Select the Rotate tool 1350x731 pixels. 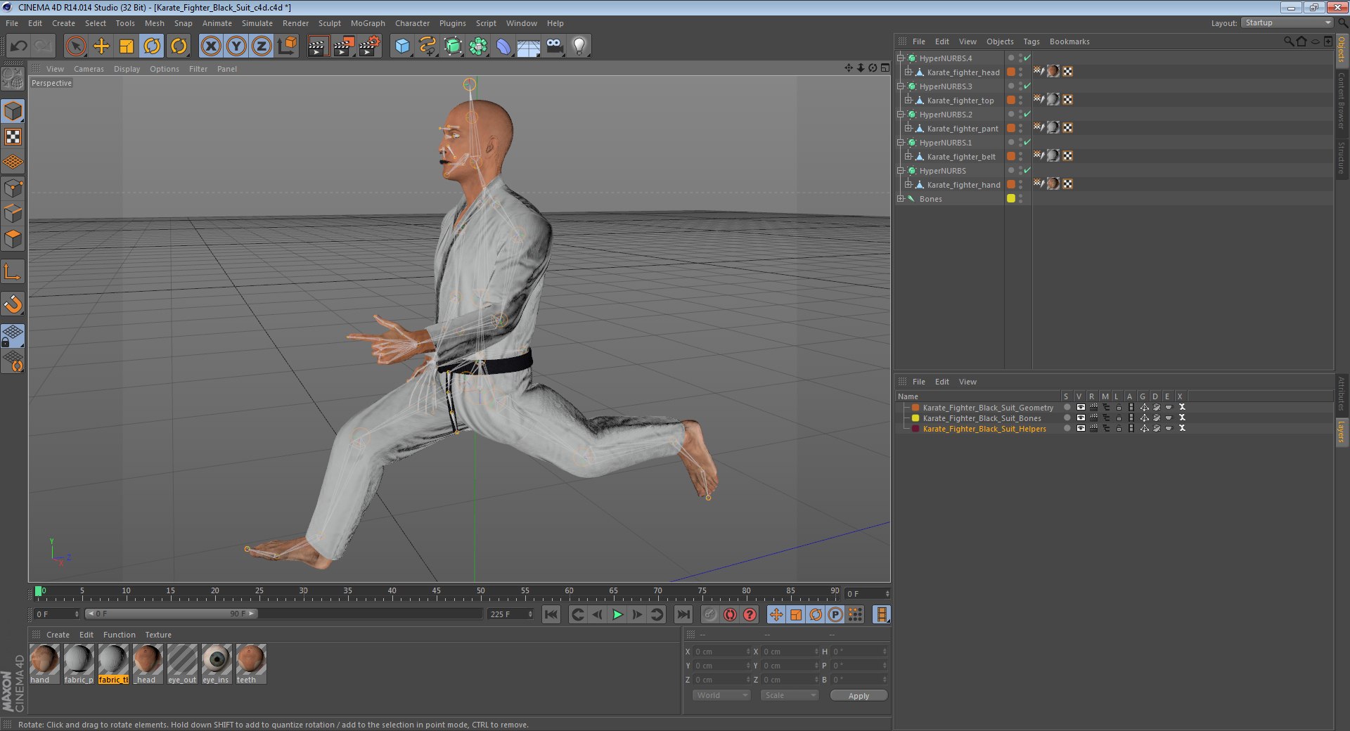pyautogui.click(x=152, y=46)
